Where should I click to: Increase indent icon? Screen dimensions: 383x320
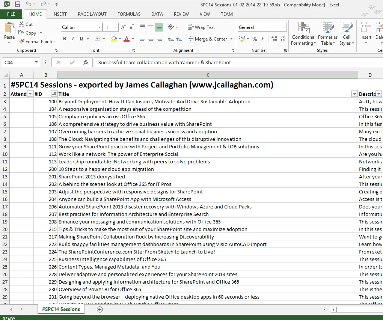179,39
